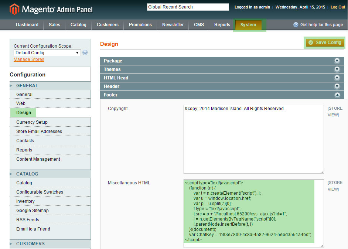Click the help icon beside scope dropdown
The height and width of the screenshot is (249, 348).
pos(85,52)
